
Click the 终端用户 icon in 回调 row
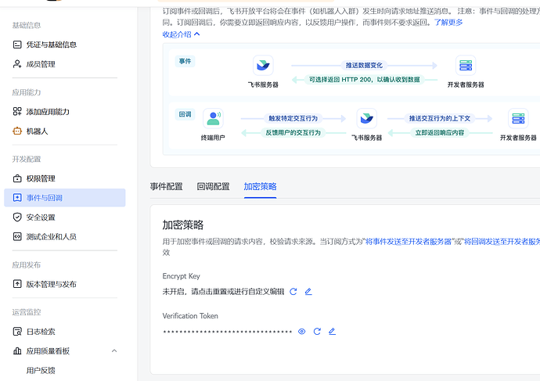coord(213,118)
